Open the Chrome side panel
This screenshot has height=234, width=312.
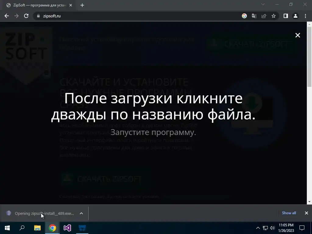coord(286,16)
